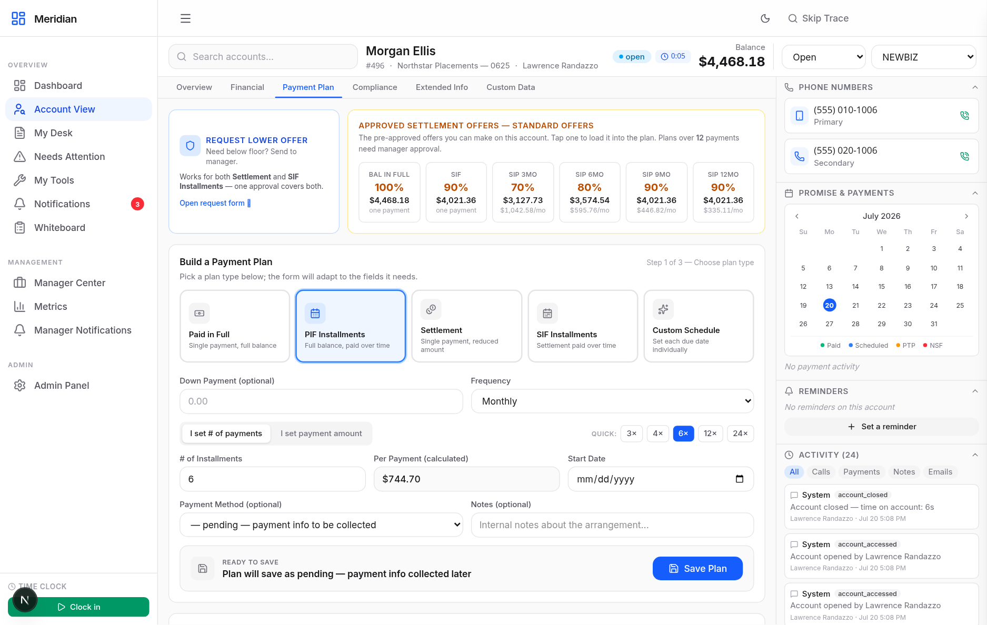Choose 'I set payment amount' mode

tap(321, 434)
